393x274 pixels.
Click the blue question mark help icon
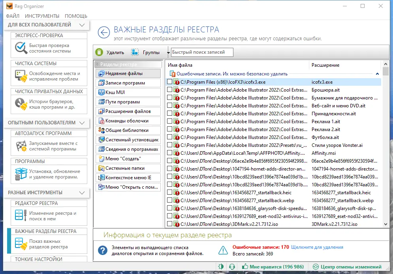coord(103,250)
